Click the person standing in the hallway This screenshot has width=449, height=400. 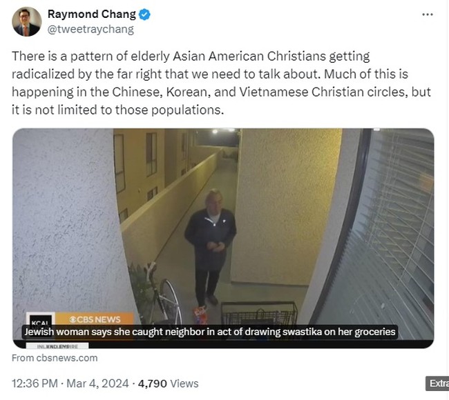tap(211, 248)
